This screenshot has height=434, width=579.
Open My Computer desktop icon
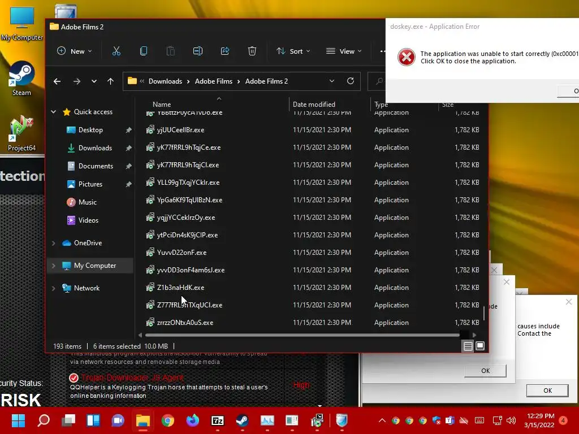click(21, 23)
